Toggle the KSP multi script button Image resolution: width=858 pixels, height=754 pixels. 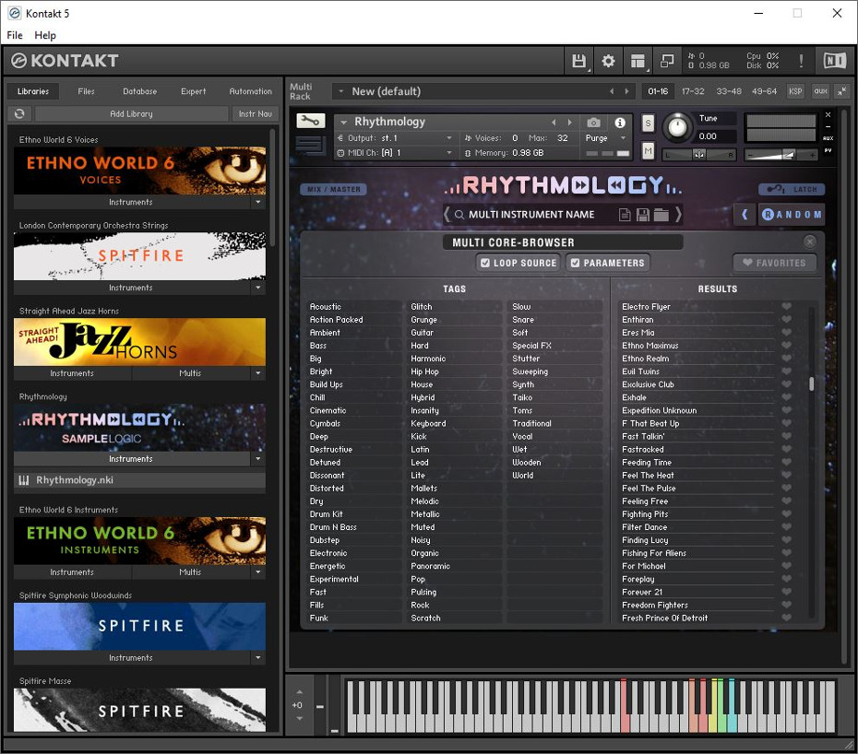coord(795,91)
